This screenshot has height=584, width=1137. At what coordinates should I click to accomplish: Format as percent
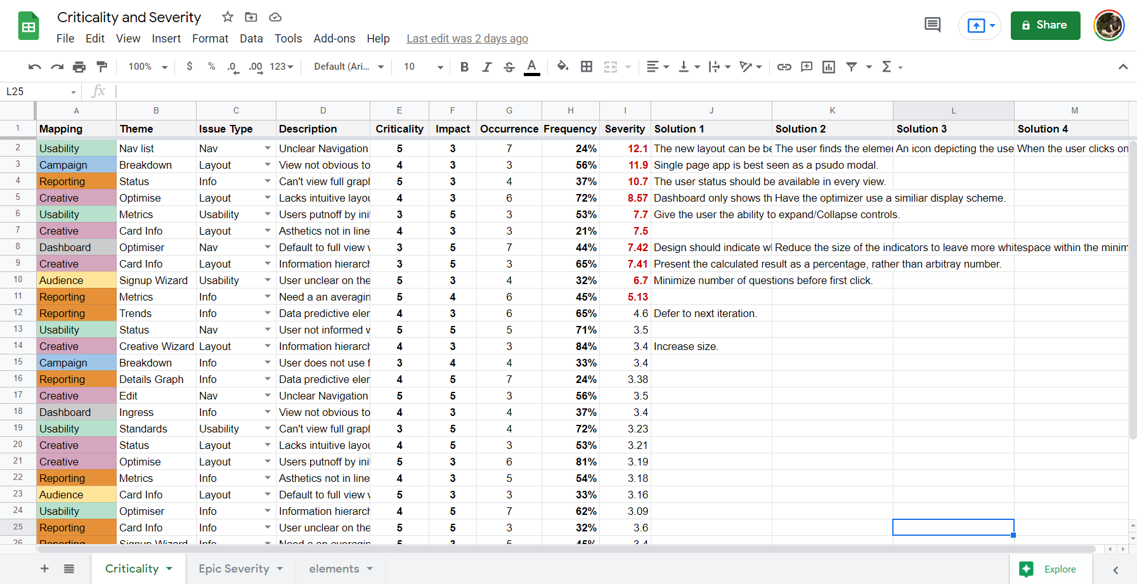coord(211,67)
